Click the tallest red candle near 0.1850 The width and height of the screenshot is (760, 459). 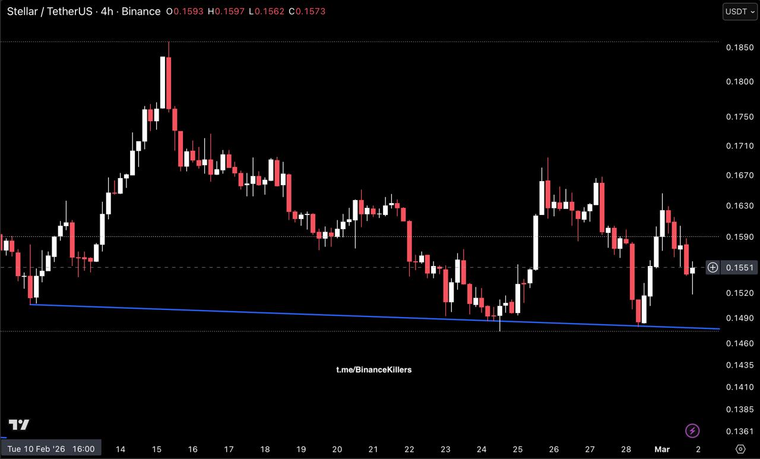[x=169, y=83]
